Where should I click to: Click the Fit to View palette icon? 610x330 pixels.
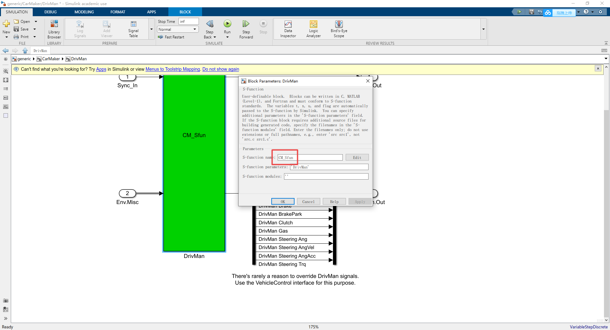point(6,80)
